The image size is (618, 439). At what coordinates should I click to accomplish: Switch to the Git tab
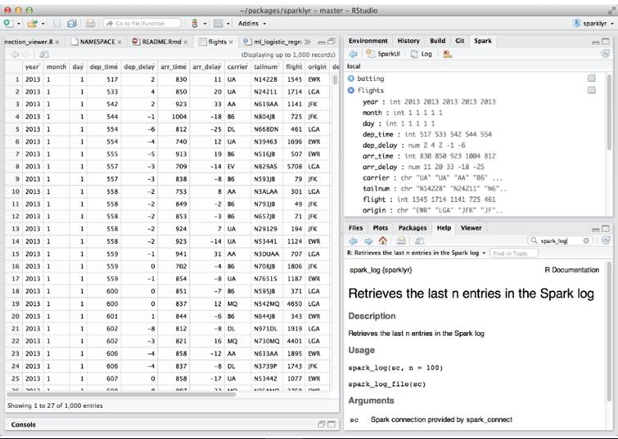point(459,40)
